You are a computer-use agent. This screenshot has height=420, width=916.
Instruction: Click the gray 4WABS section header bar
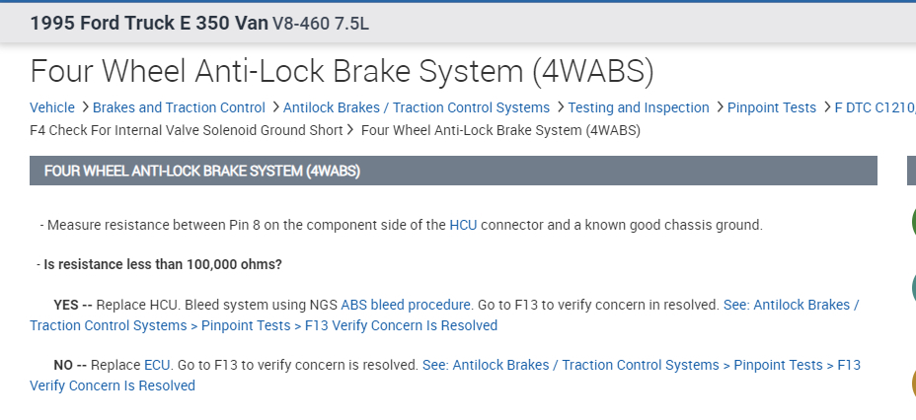[453, 171]
